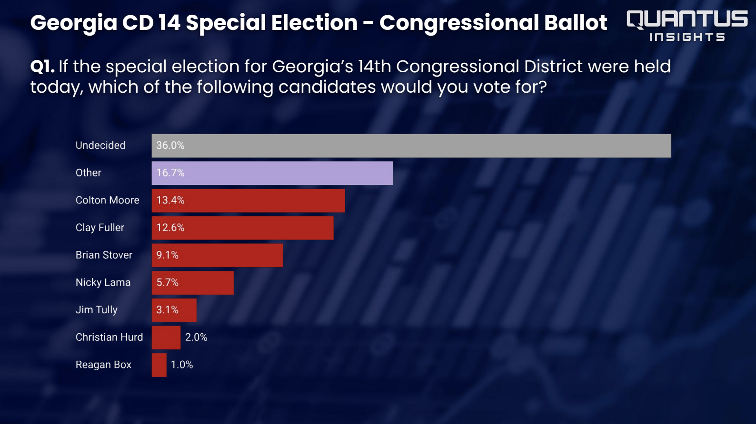Click the chart title heading text
The image size is (756, 424).
pyautogui.click(x=318, y=22)
